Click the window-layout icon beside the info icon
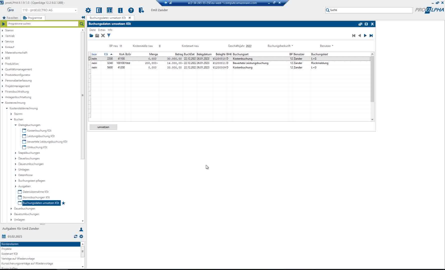 point(110,10)
